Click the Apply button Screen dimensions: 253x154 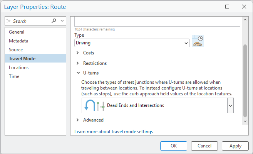click(235, 146)
